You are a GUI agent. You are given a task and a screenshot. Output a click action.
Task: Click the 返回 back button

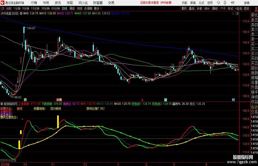[246, 8]
